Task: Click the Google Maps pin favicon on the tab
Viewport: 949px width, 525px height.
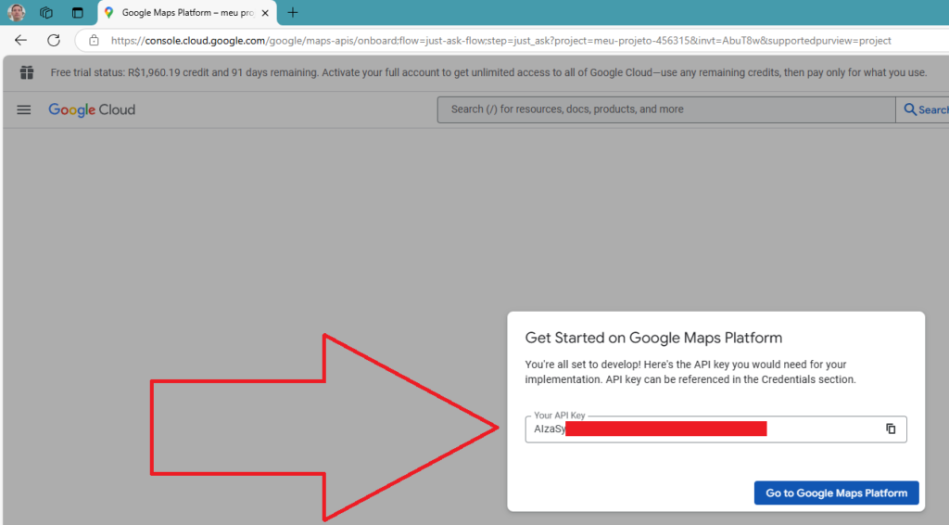Action: [x=109, y=13]
